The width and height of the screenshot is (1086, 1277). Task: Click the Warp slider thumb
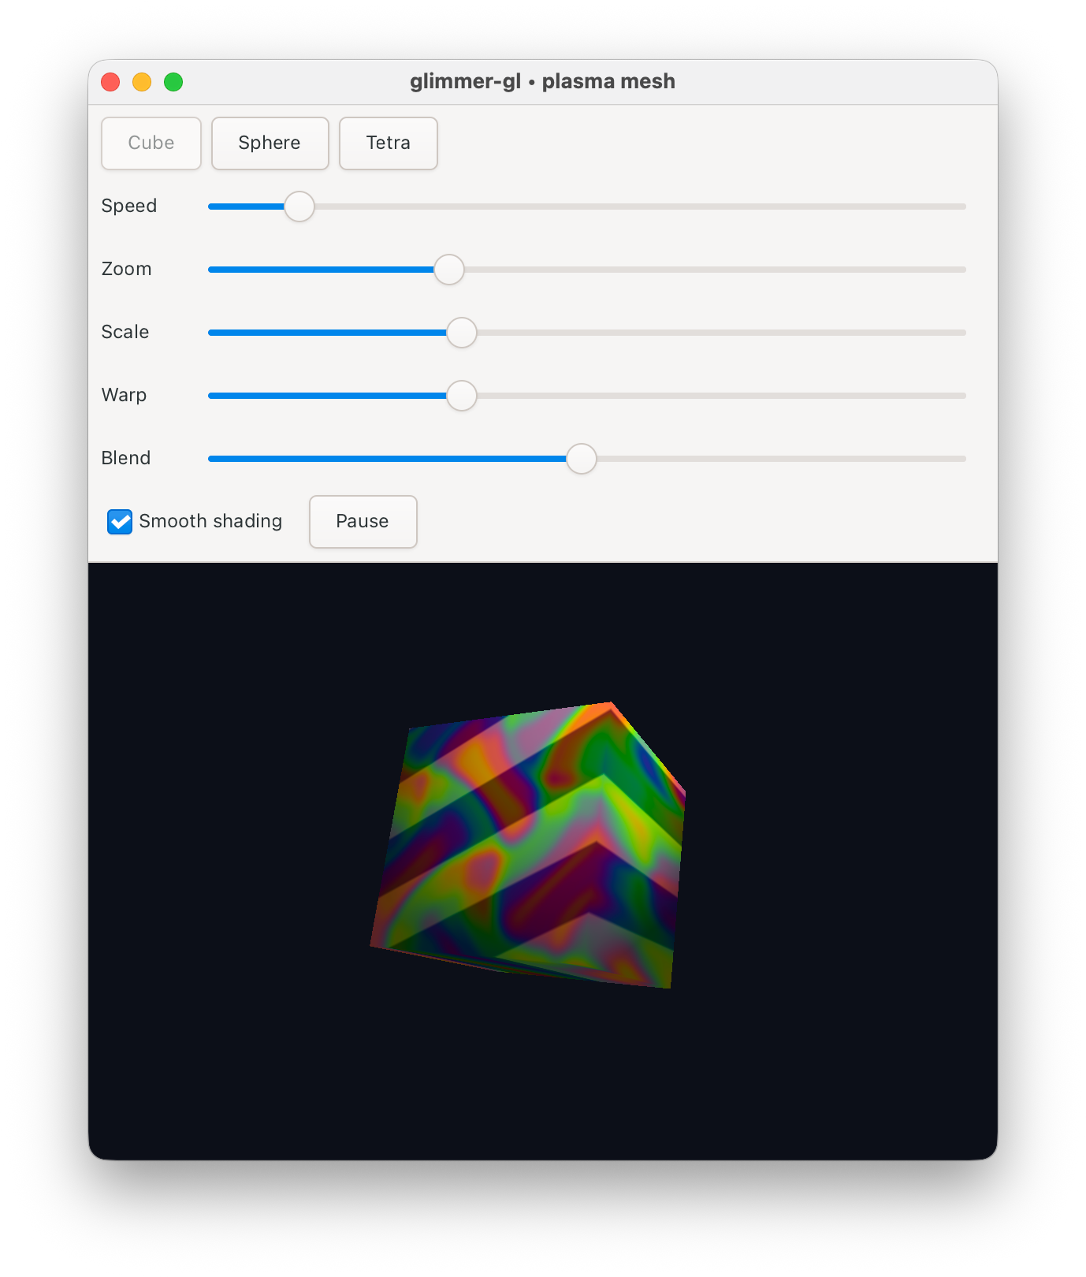click(462, 396)
